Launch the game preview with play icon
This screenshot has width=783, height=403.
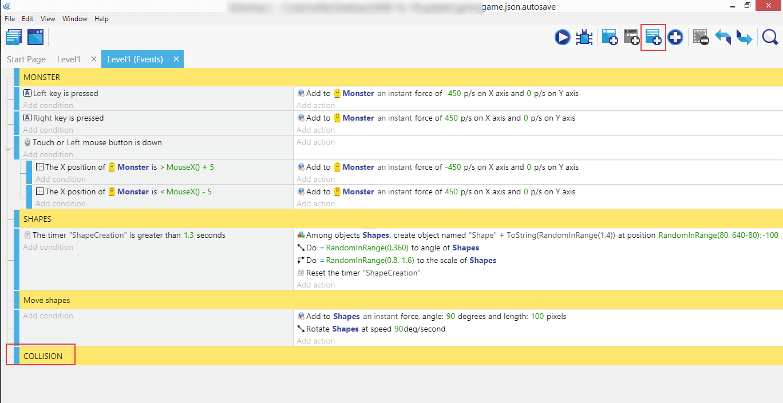(x=562, y=38)
